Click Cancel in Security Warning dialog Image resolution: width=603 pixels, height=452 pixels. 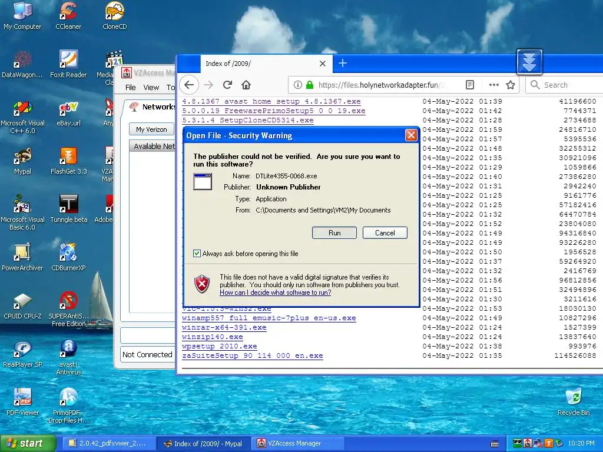pos(385,233)
